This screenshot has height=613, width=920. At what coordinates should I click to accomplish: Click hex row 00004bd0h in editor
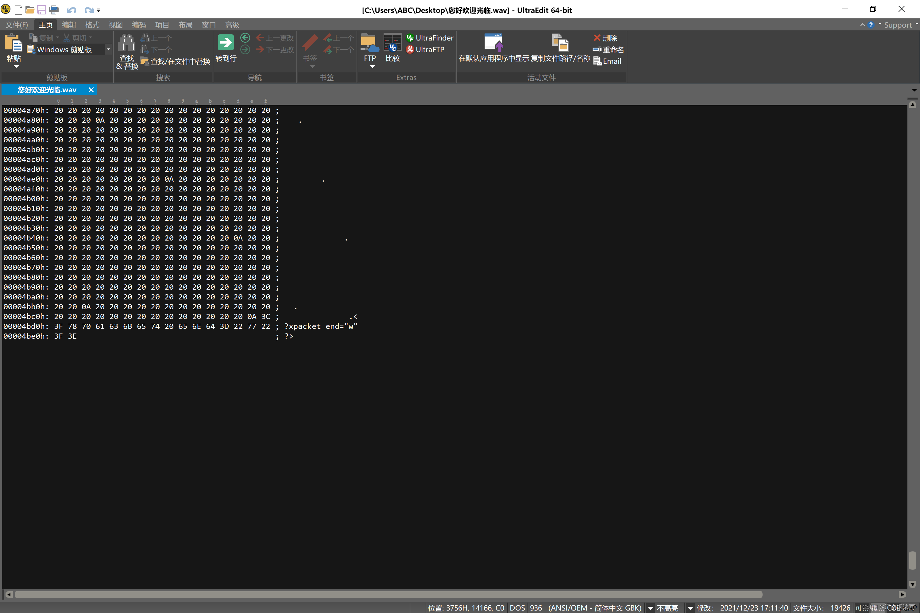(180, 326)
